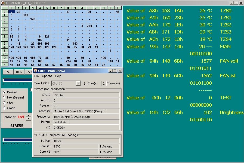Click the TZS4 sensor label

(226, 39)
